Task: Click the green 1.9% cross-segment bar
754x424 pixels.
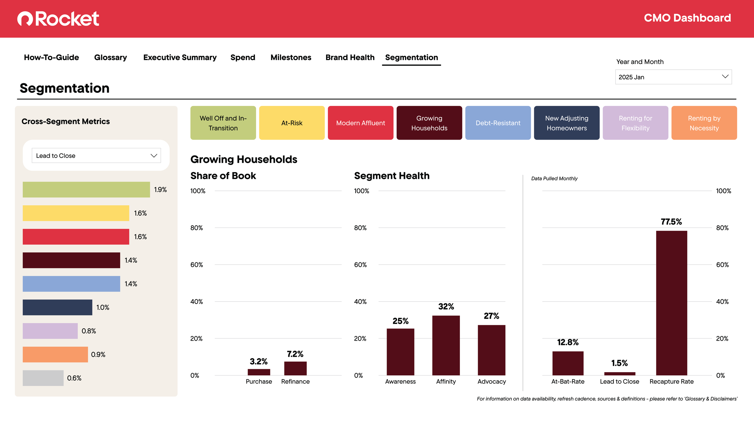Action: (86, 189)
